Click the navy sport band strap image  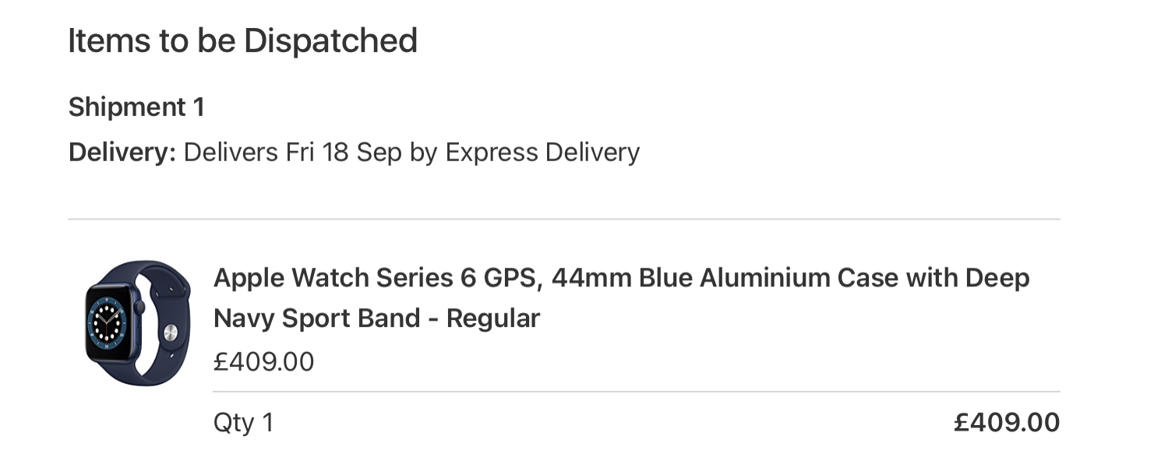click(x=165, y=323)
